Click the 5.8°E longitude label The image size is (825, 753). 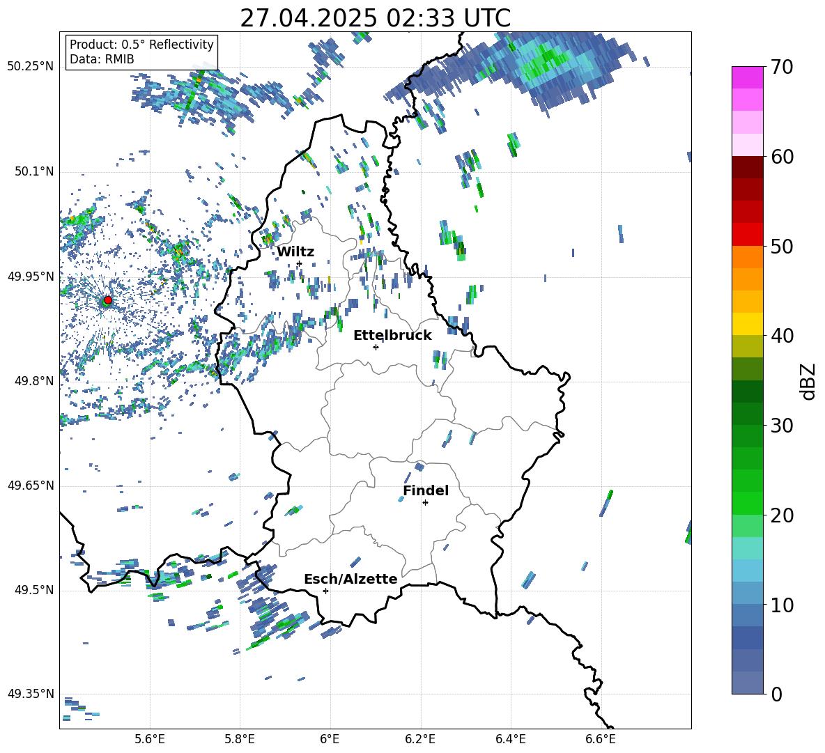click(x=240, y=739)
